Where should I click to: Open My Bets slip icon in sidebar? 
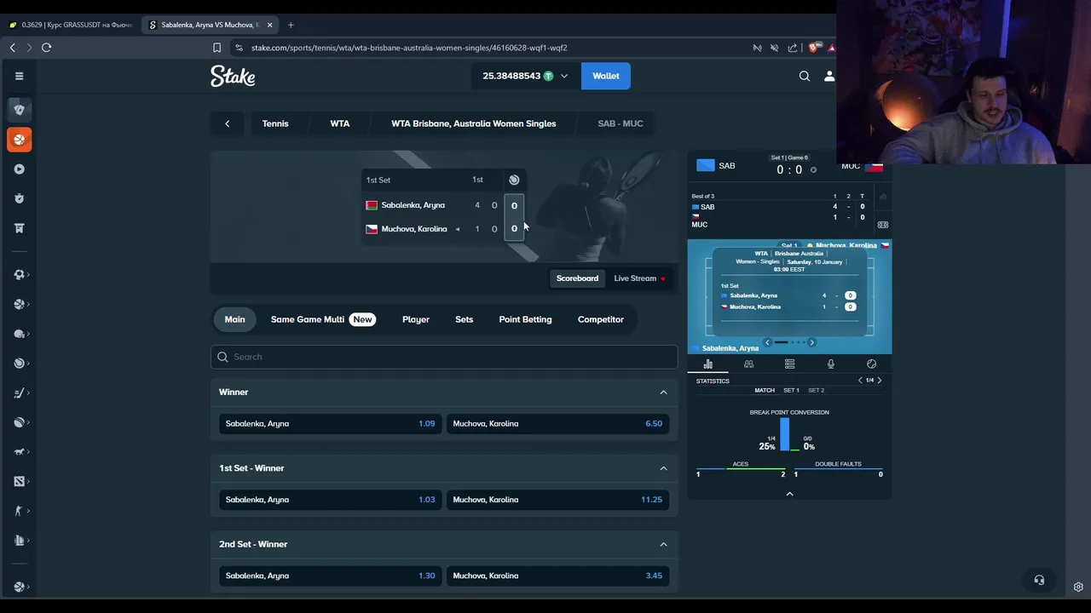click(x=19, y=228)
